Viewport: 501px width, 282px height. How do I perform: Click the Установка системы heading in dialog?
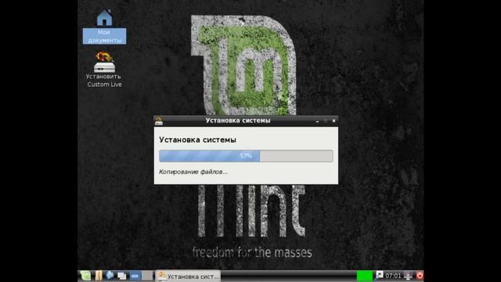197,139
